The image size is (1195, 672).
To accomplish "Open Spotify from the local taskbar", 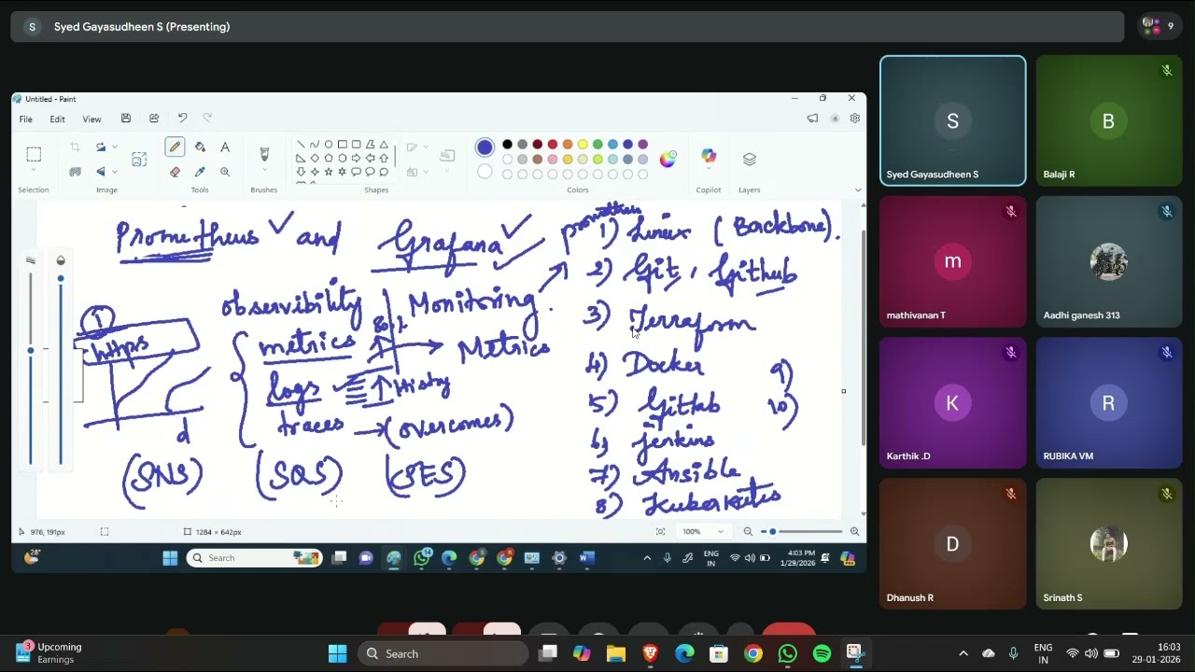I will (822, 653).
